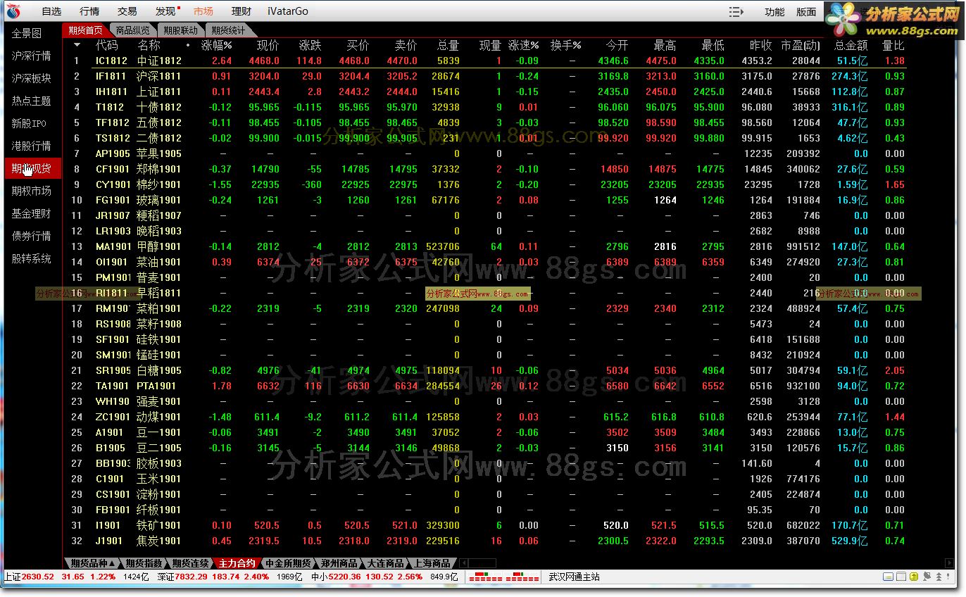Open the 功能 menu

click(774, 12)
